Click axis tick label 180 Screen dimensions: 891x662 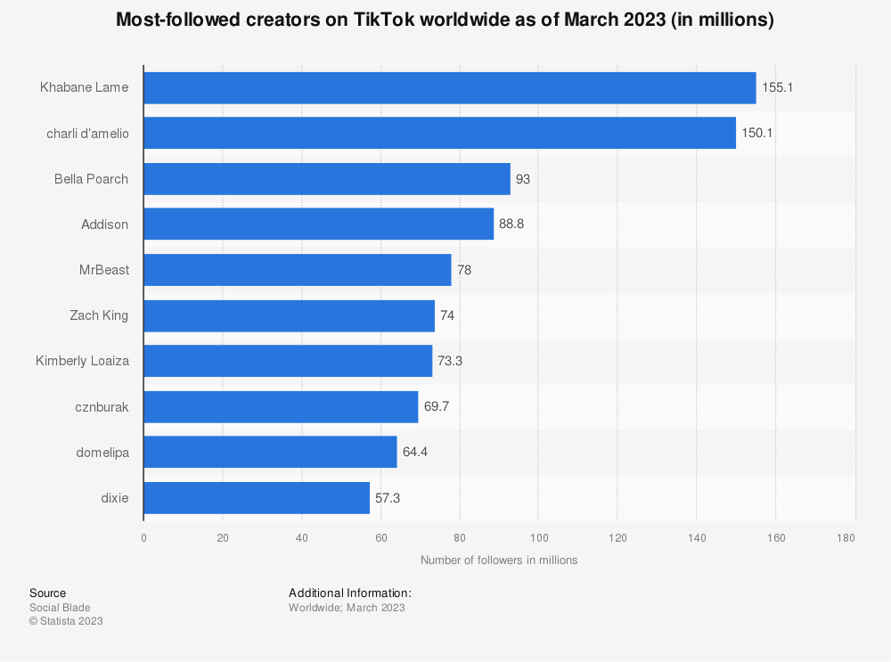pos(846,538)
